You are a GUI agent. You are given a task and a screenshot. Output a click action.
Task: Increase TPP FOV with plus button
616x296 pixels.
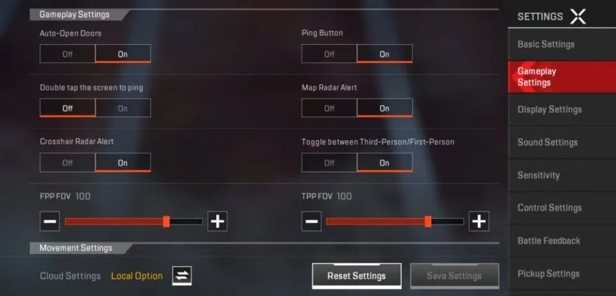[x=479, y=221]
